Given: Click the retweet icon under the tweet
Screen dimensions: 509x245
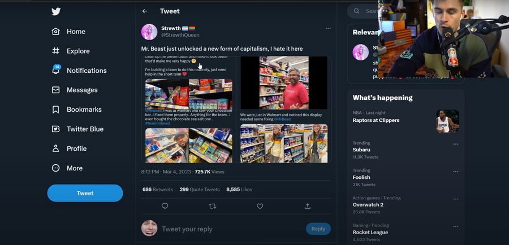Looking at the screenshot, I should 212,206.
